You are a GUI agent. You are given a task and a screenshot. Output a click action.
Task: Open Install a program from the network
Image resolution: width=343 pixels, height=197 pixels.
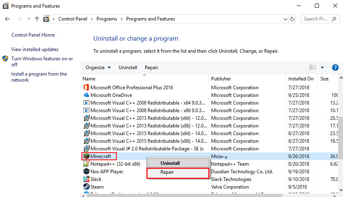pyautogui.click(x=39, y=77)
